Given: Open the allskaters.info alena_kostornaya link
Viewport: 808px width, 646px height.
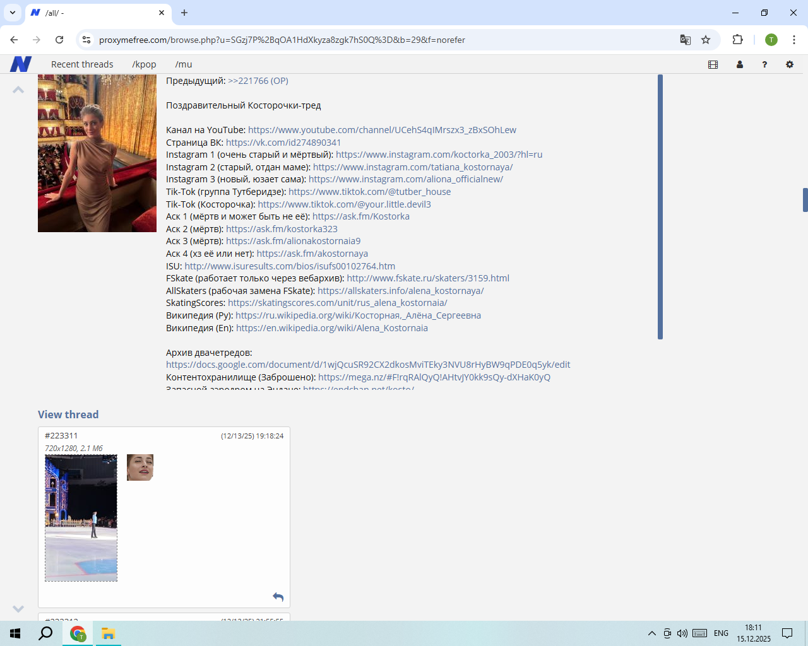Looking at the screenshot, I should [x=401, y=291].
